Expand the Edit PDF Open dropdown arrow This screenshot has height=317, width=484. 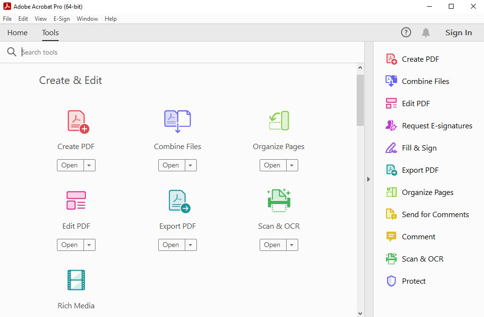(x=89, y=245)
